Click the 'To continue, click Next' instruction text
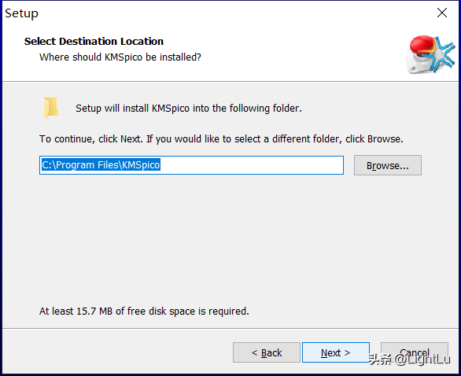The height and width of the screenshot is (376, 461). tap(221, 138)
